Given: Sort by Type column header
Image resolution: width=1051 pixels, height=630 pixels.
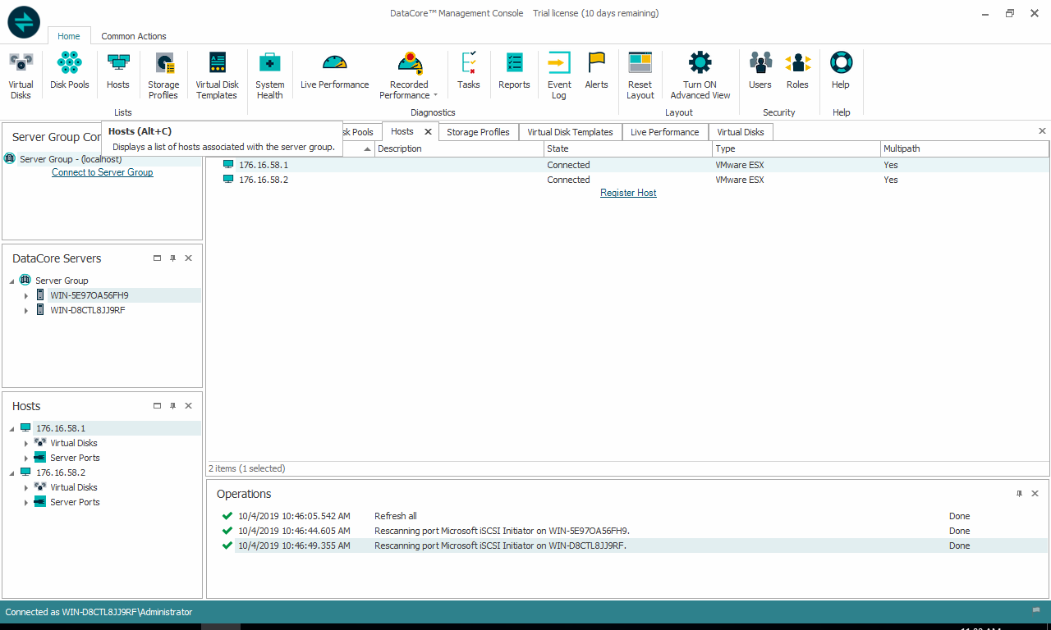Looking at the screenshot, I should tap(796, 148).
